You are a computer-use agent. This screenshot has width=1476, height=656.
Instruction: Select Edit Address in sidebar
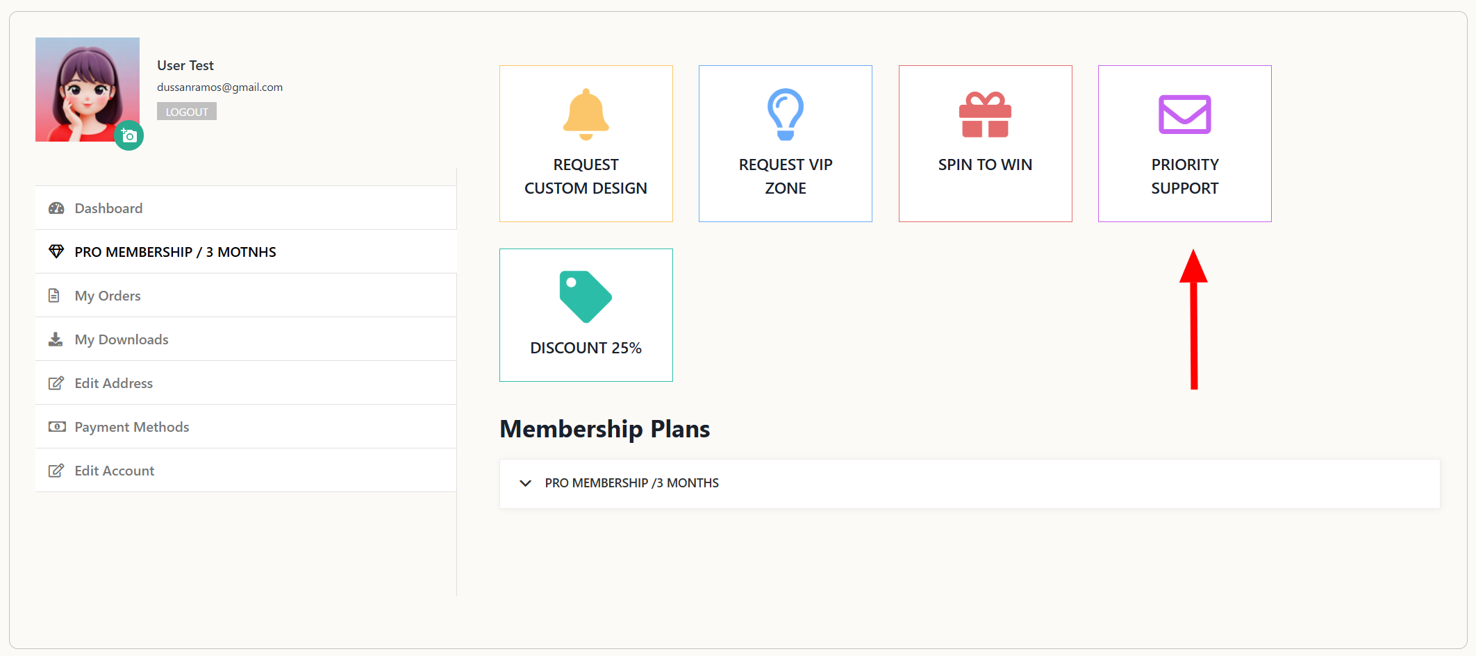tap(114, 383)
